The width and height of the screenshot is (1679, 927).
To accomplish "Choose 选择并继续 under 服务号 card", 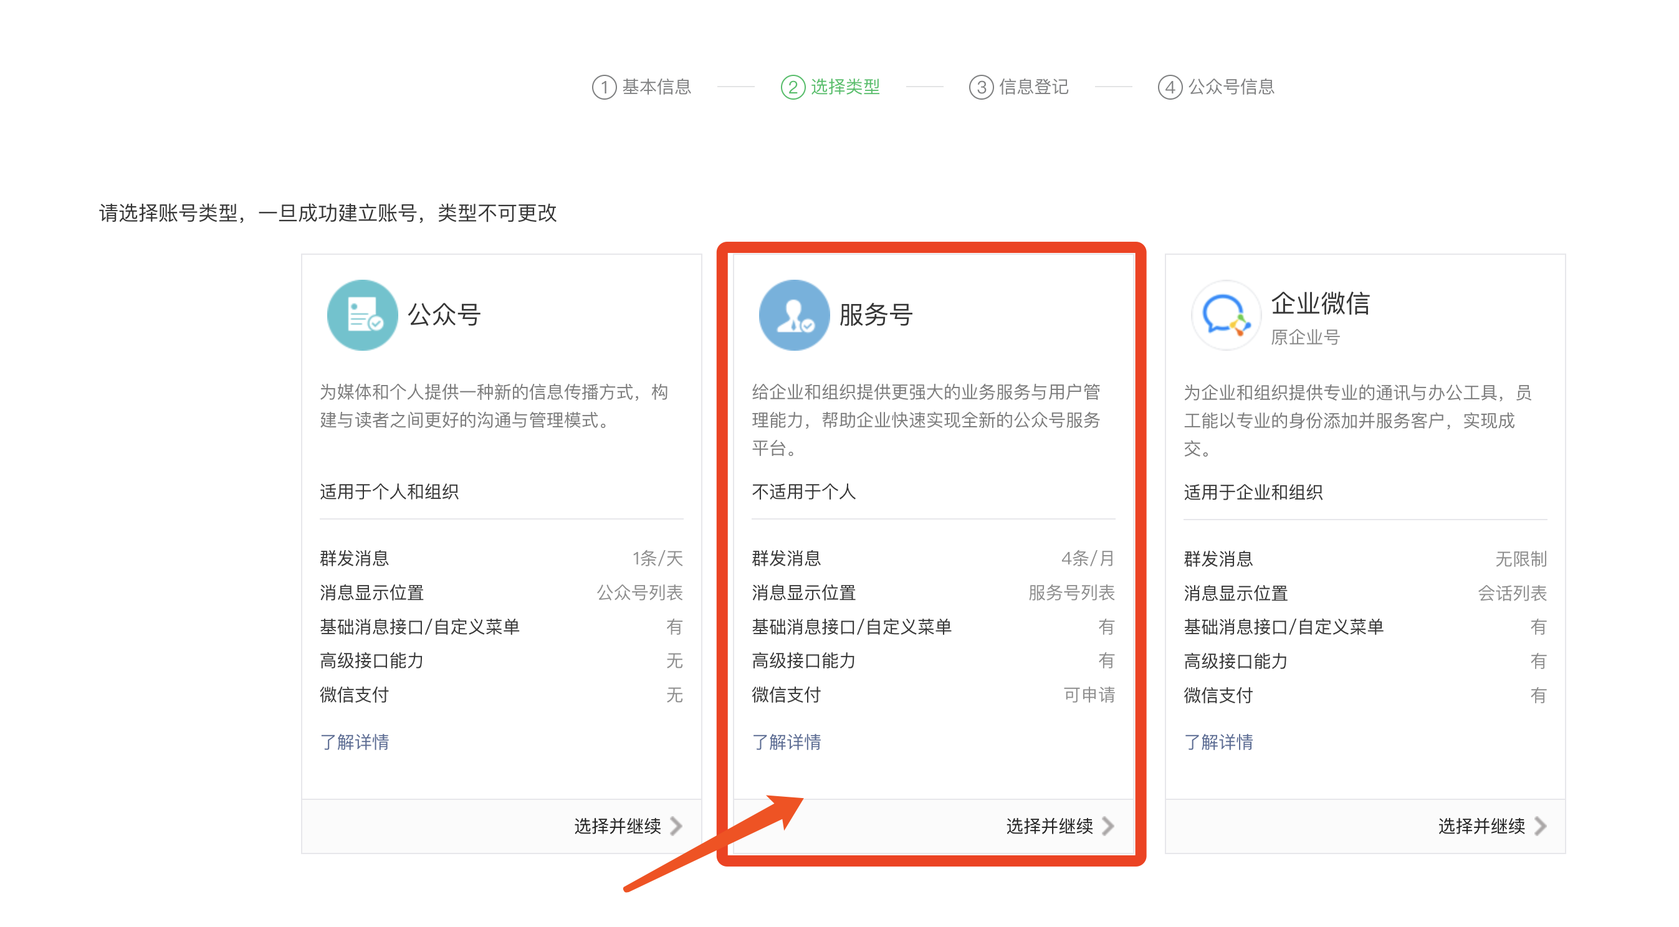I will 1050,826.
